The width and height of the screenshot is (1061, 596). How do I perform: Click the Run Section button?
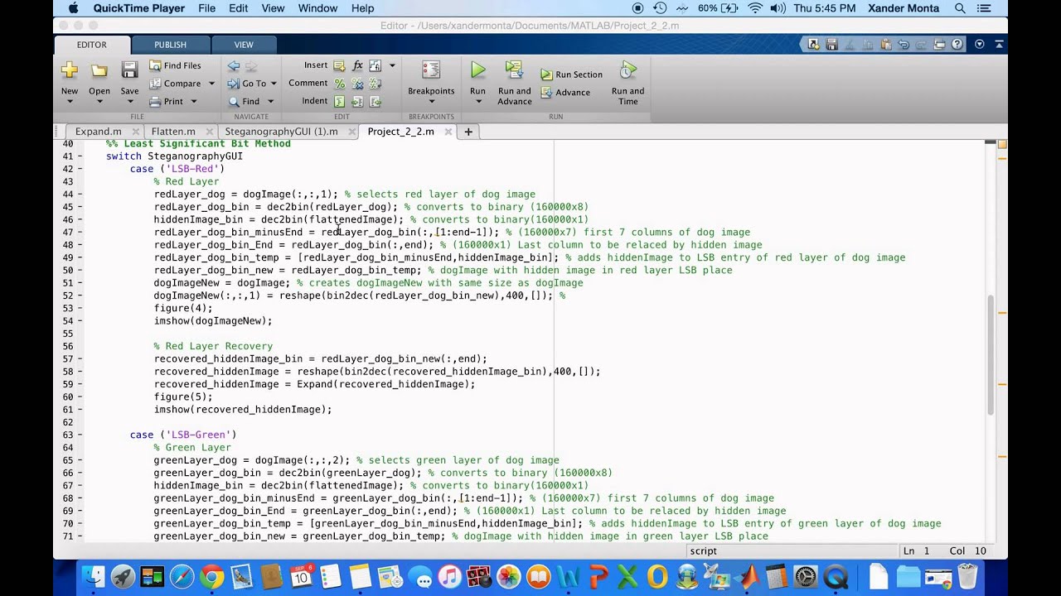pyautogui.click(x=571, y=74)
